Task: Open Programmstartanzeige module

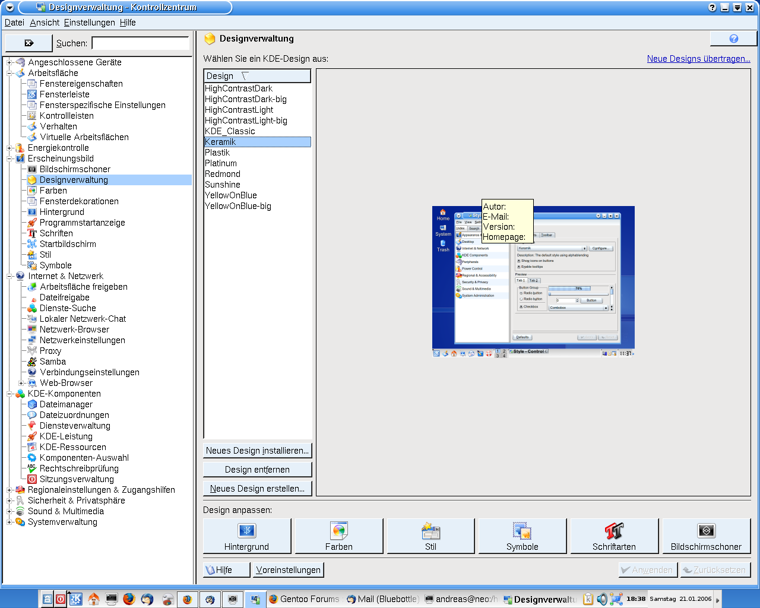Action: pyautogui.click(x=82, y=223)
